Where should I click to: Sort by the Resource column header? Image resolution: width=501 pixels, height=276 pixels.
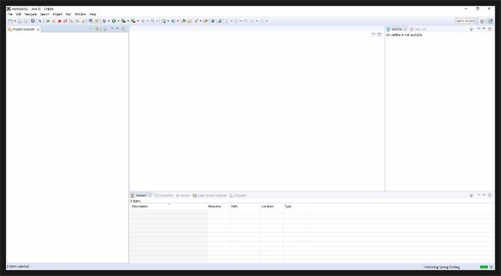click(x=218, y=206)
